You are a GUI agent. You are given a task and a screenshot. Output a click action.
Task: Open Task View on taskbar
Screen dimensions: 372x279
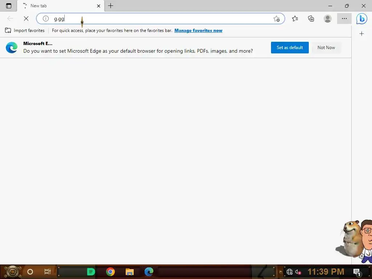48,272
